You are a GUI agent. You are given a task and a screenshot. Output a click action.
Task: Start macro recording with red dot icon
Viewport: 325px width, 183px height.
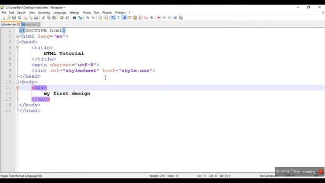tap(158, 18)
